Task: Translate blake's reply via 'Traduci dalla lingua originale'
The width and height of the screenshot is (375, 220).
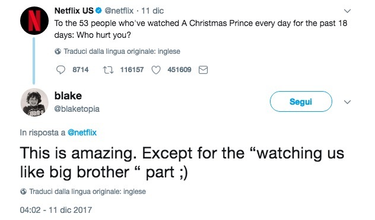Action: [87, 192]
